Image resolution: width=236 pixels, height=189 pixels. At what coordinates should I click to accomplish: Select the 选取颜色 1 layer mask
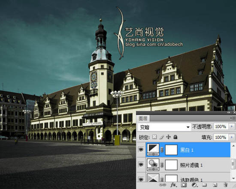(171, 178)
